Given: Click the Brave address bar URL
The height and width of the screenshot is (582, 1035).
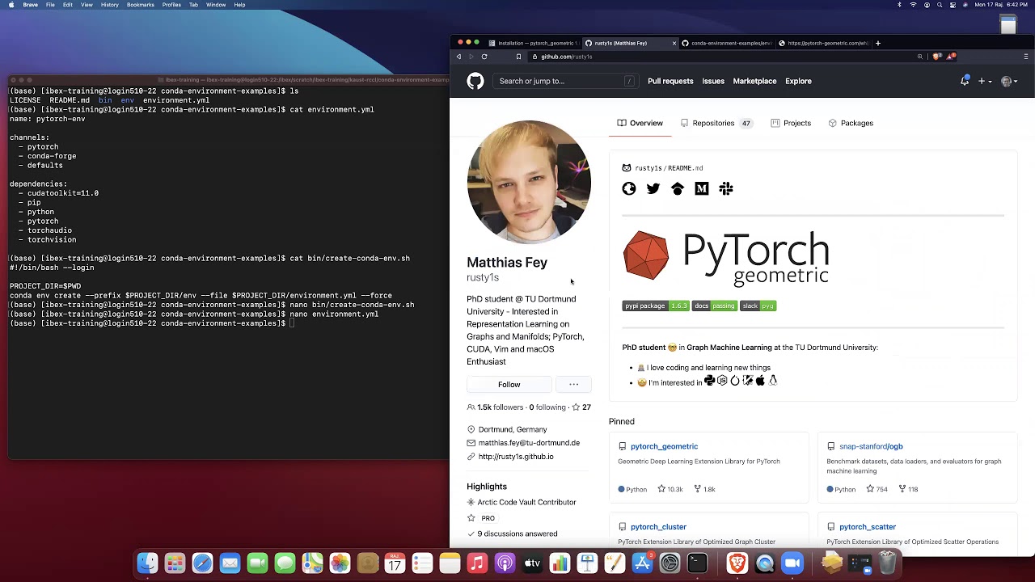Looking at the screenshot, I should pyautogui.click(x=566, y=57).
